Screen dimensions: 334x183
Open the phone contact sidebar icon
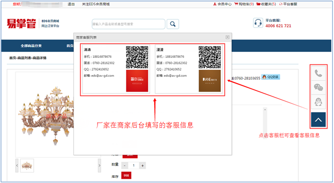pos(319,73)
